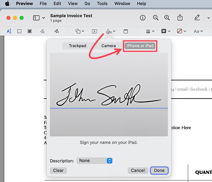Open the Share button

point(180,18)
